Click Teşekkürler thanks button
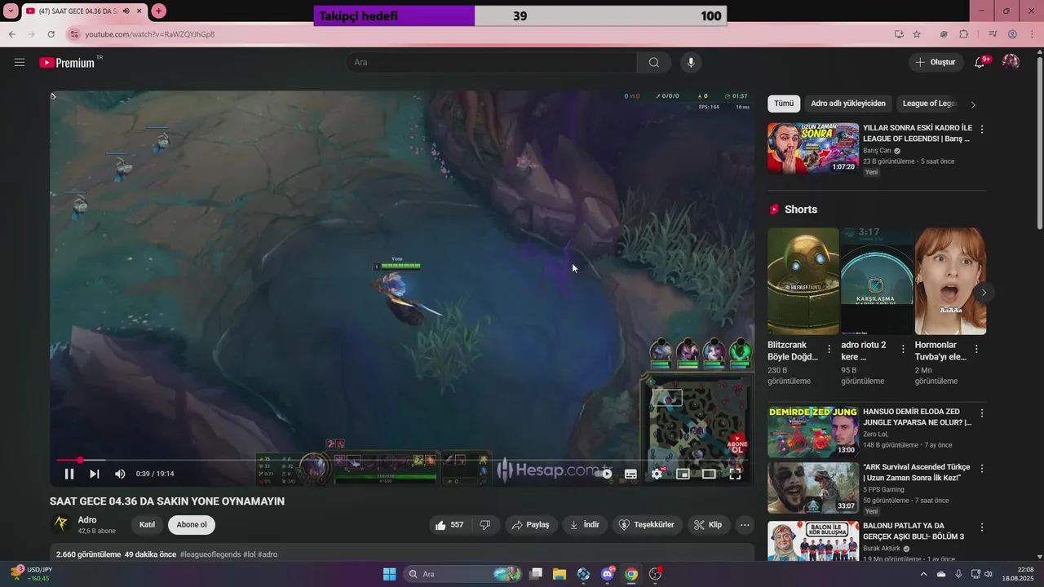This screenshot has height=587, width=1044. [648, 525]
